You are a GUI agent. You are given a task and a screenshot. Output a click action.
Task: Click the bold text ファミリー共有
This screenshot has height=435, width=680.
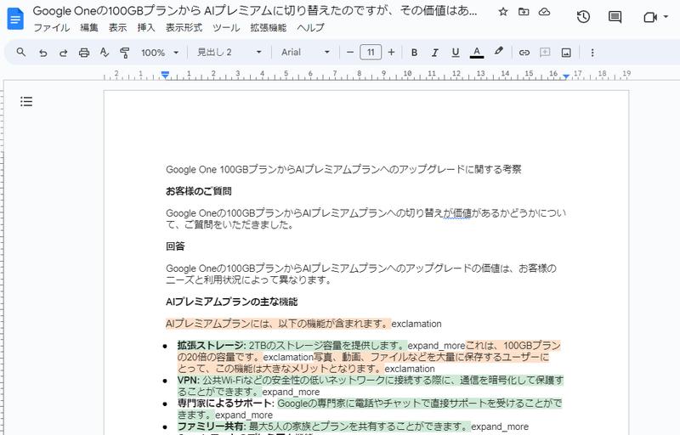tap(210, 427)
